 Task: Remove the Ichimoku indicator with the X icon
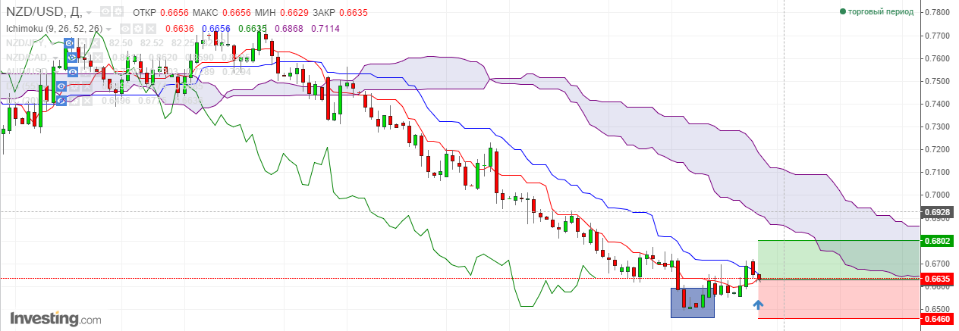151,29
